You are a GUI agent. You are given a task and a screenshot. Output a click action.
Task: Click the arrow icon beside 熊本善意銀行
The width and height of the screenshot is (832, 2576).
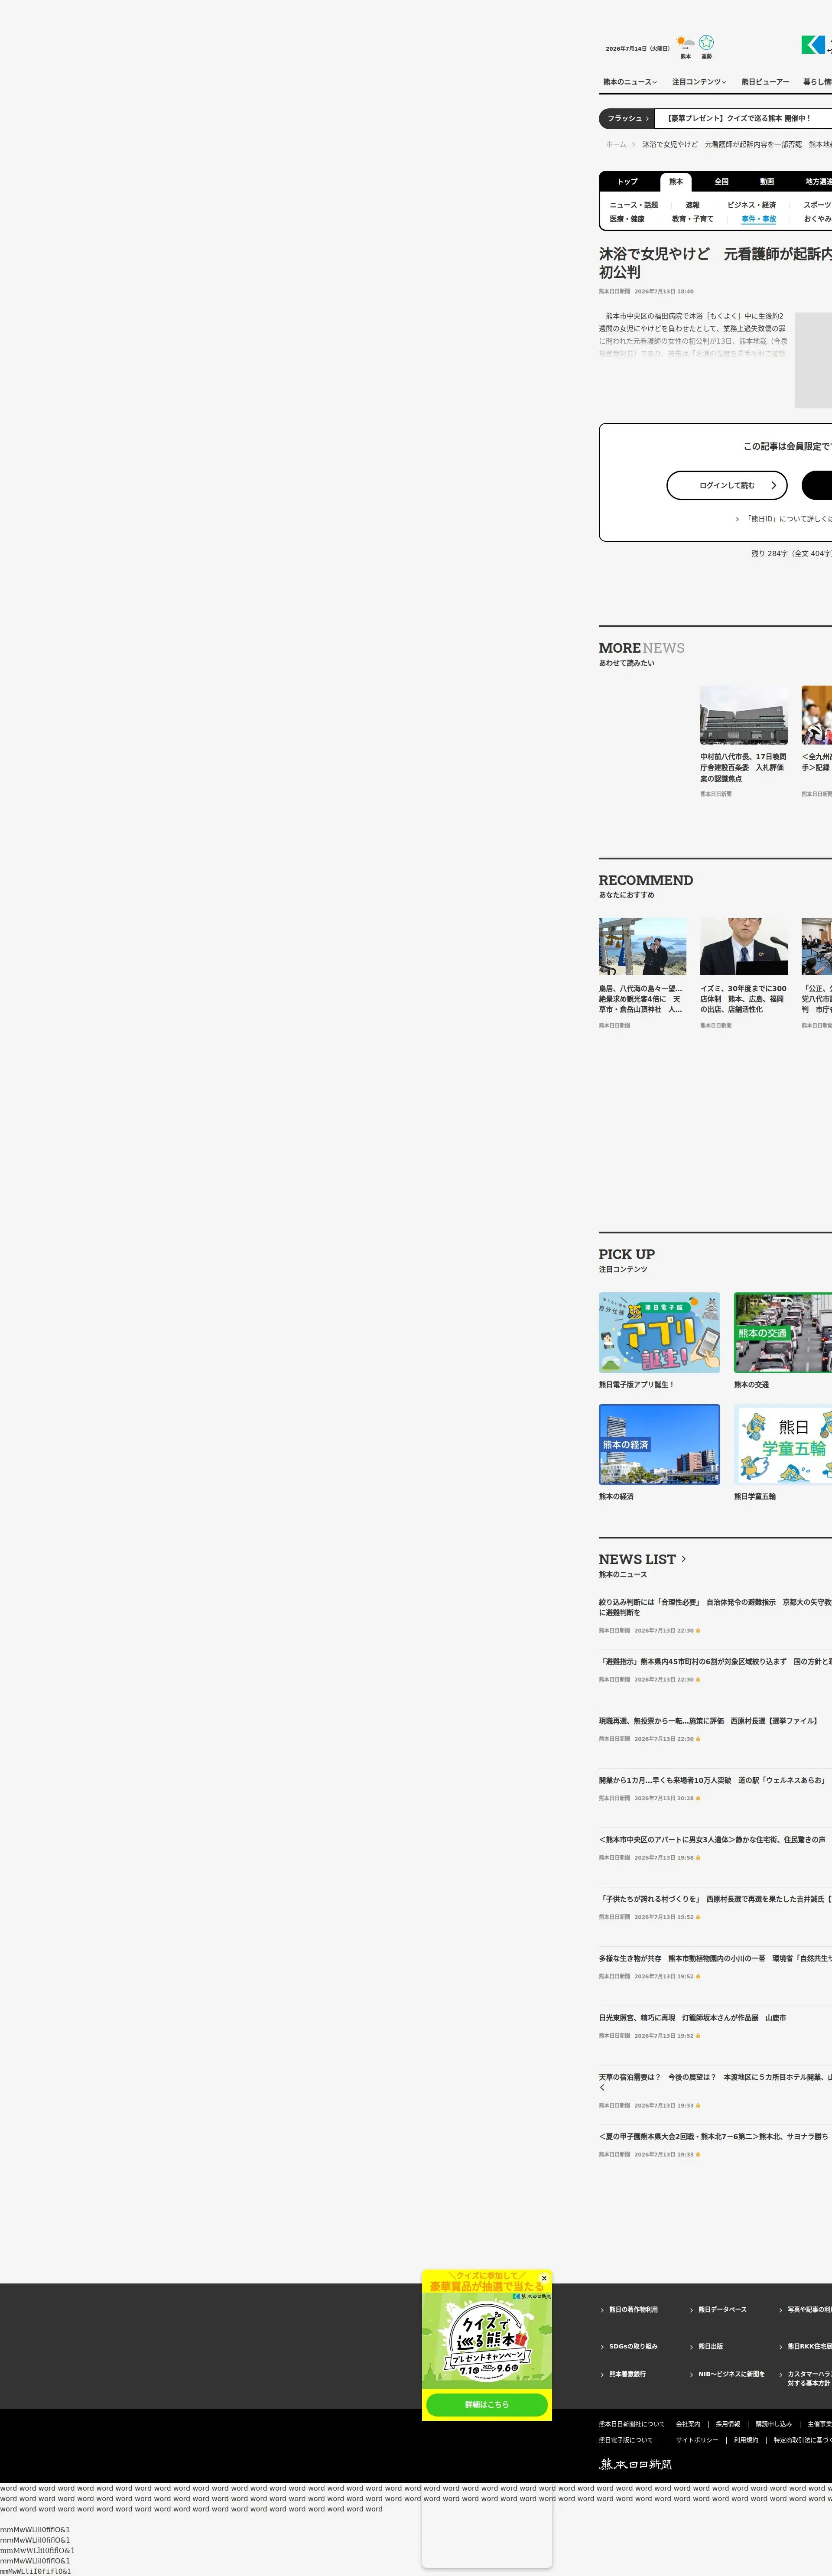tap(602, 2374)
